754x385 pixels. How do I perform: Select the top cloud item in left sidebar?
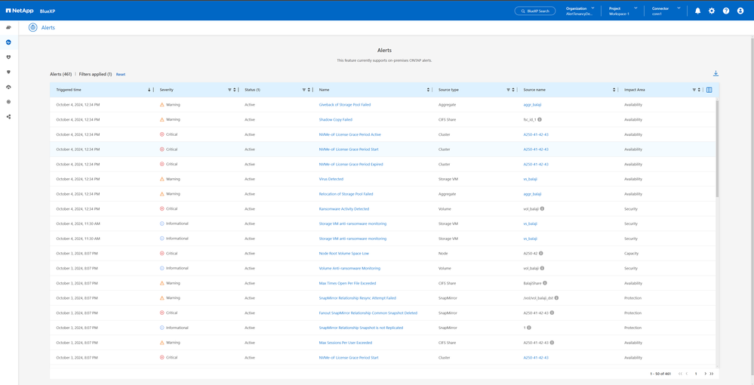[x=9, y=27]
